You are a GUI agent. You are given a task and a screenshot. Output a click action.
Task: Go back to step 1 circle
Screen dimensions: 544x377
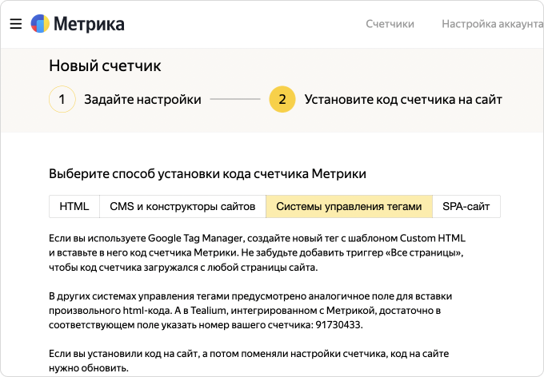click(x=62, y=99)
